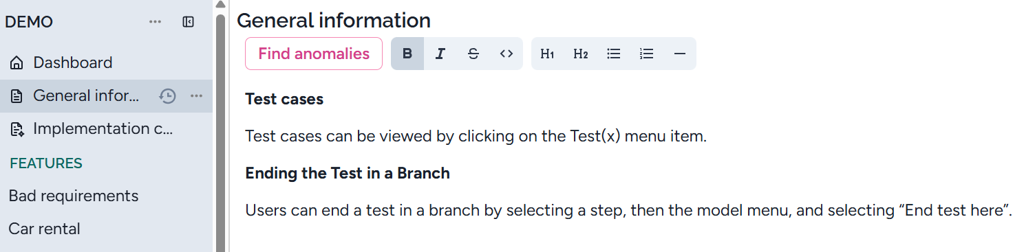Screen dimensions: 1013x252
Task: Apply Heading 1 style
Action: (548, 54)
